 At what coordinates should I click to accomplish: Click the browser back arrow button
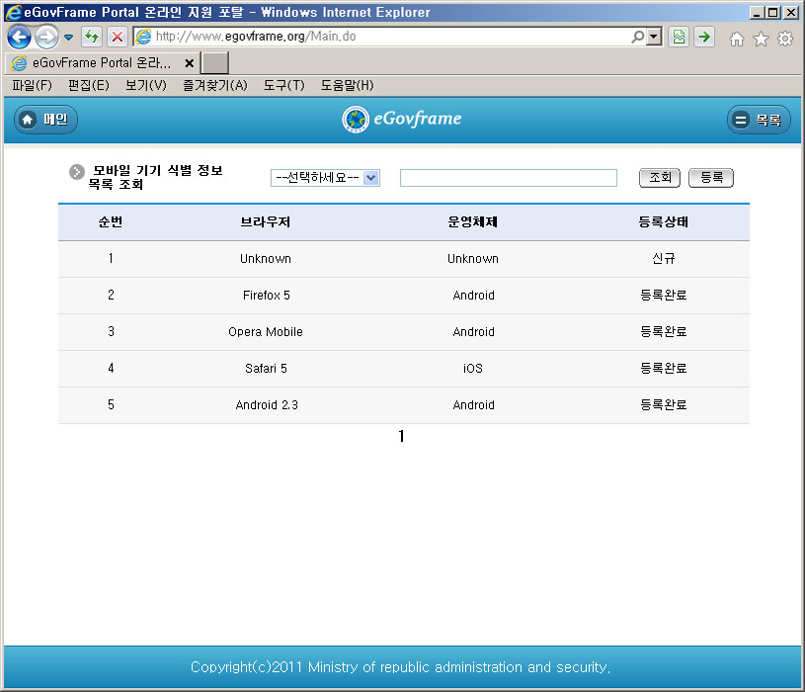point(19,38)
